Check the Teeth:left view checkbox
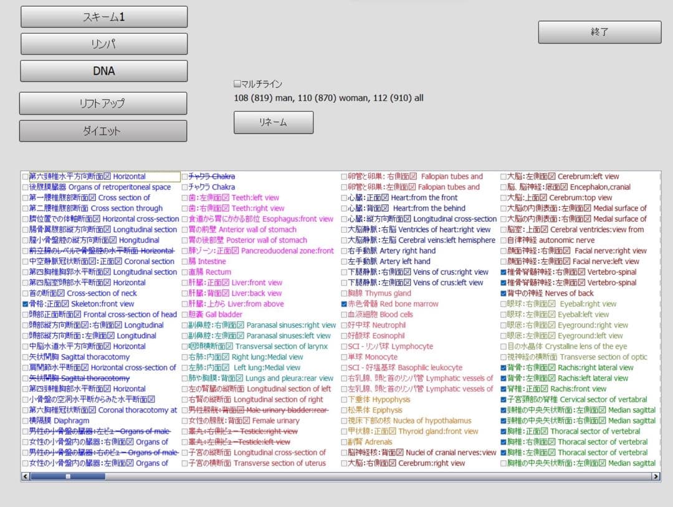Viewport: 673px width, 507px height. point(184,197)
